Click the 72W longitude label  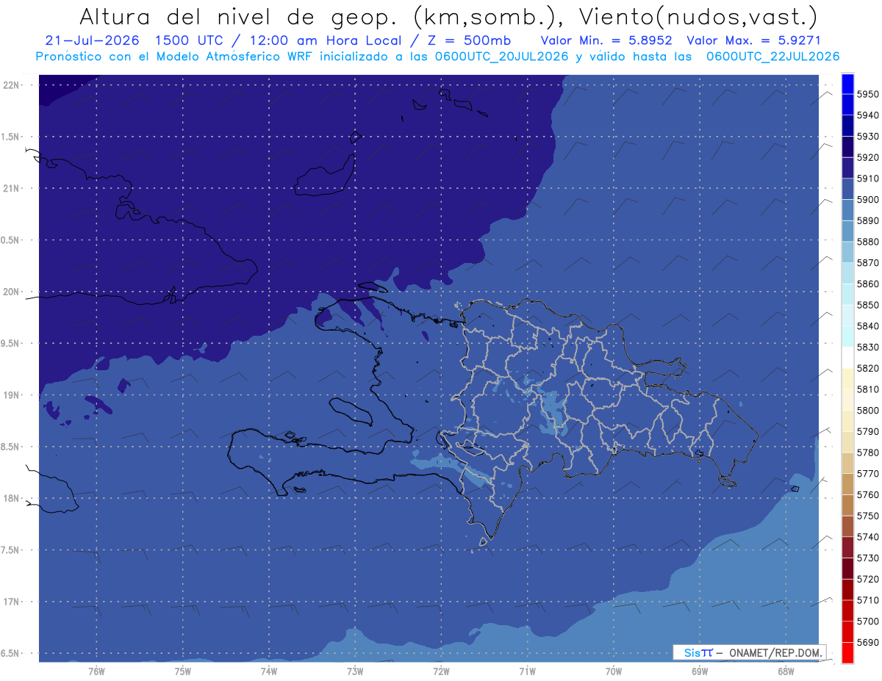[441, 672]
